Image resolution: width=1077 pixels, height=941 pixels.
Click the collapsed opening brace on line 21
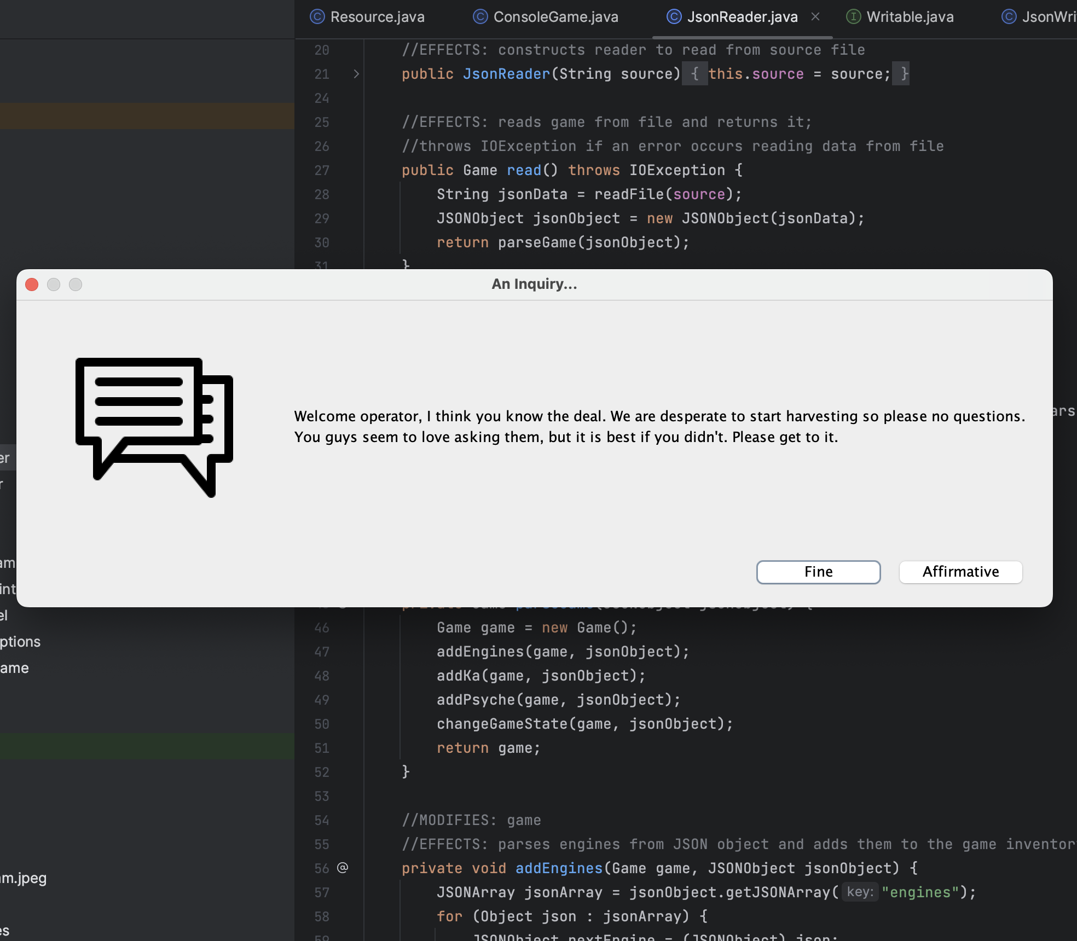click(x=694, y=74)
